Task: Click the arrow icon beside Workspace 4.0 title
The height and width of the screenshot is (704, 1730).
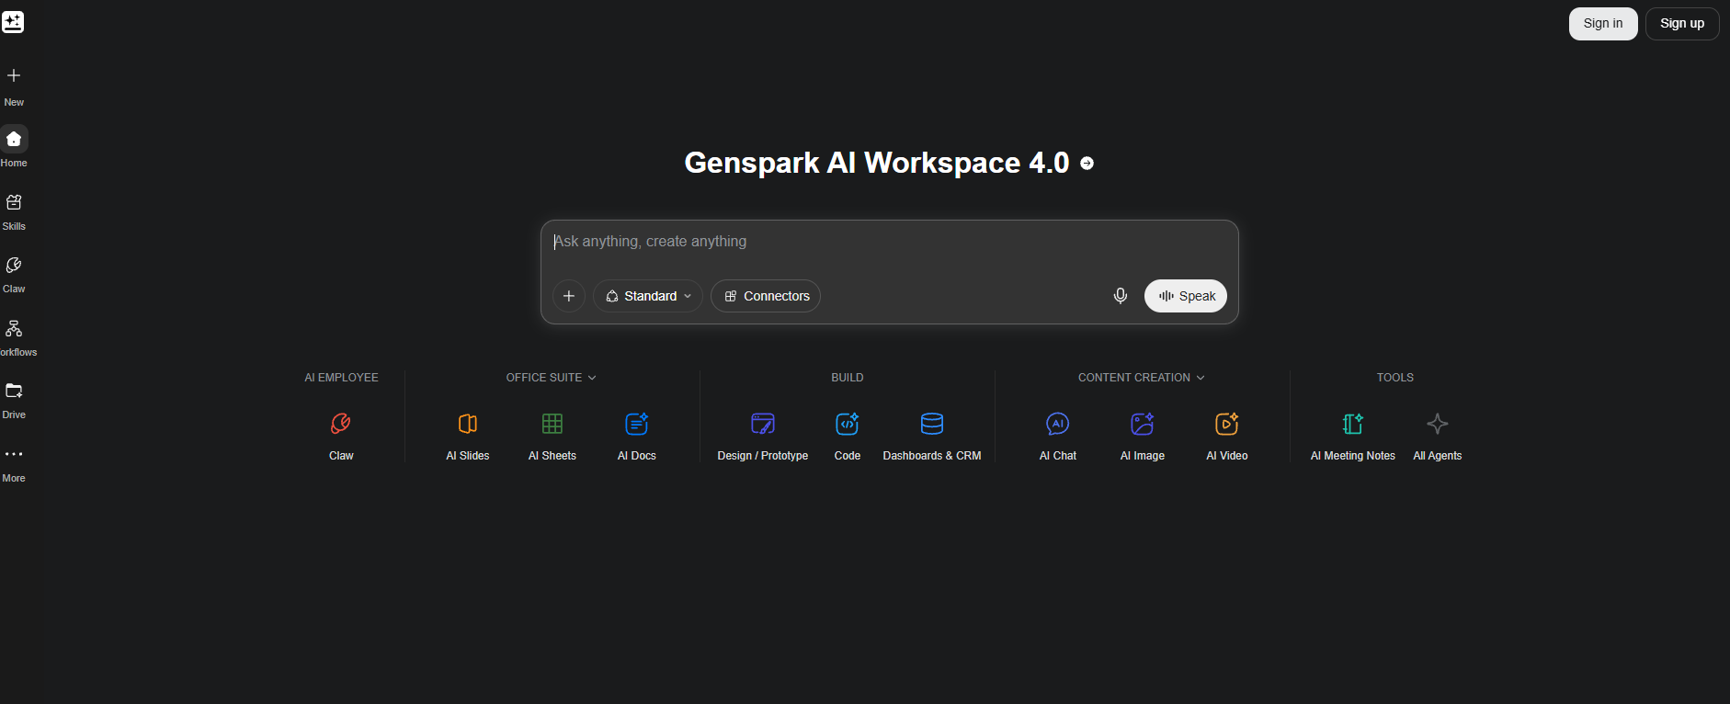Action: (1087, 163)
